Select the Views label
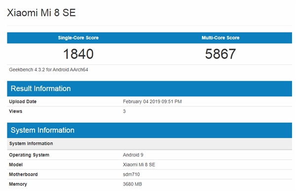 pos(15,111)
